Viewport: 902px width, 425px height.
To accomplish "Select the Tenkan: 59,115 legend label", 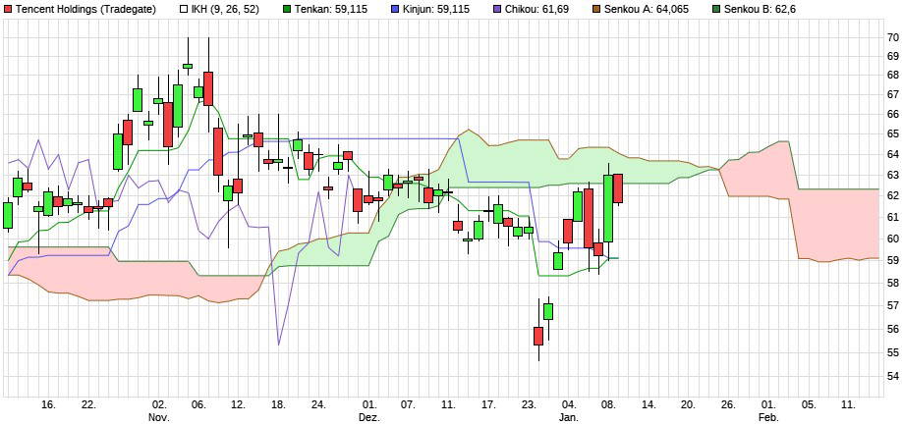I will 330,9.
